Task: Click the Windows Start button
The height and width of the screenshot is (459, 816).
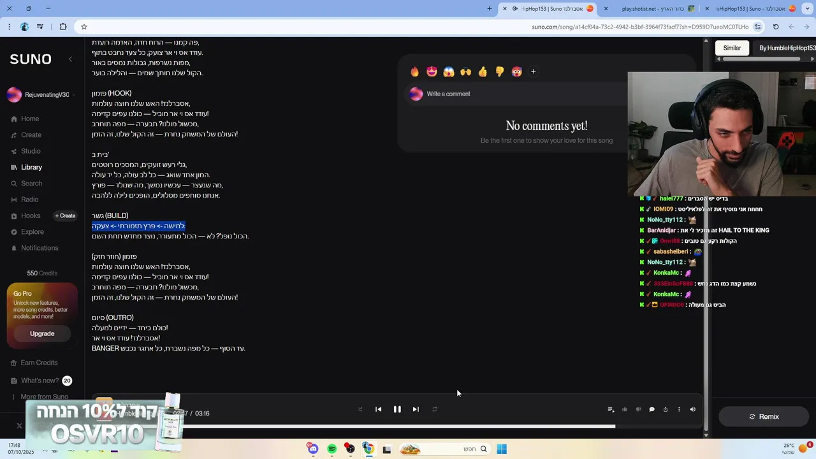Action: pos(502,449)
